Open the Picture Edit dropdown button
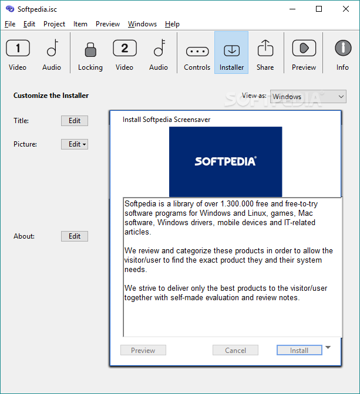Image resolution: width=360 pixels, height=394 pixels. pyautogui.click(x=75, y=144)
